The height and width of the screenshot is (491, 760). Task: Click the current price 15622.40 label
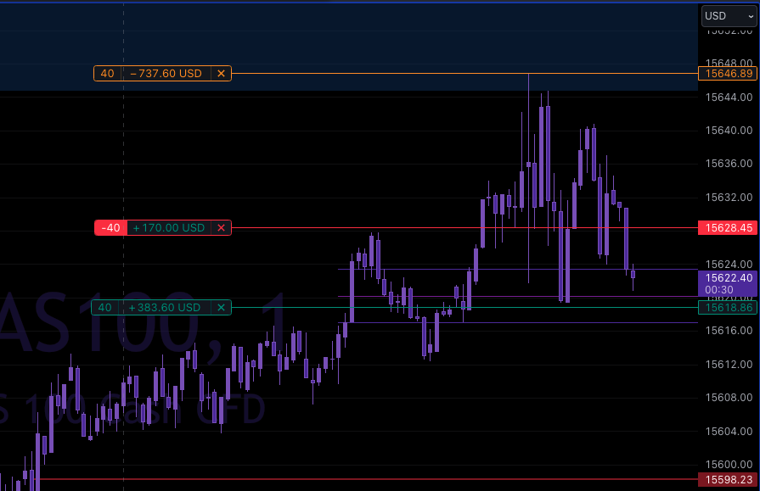pos(729,278)
